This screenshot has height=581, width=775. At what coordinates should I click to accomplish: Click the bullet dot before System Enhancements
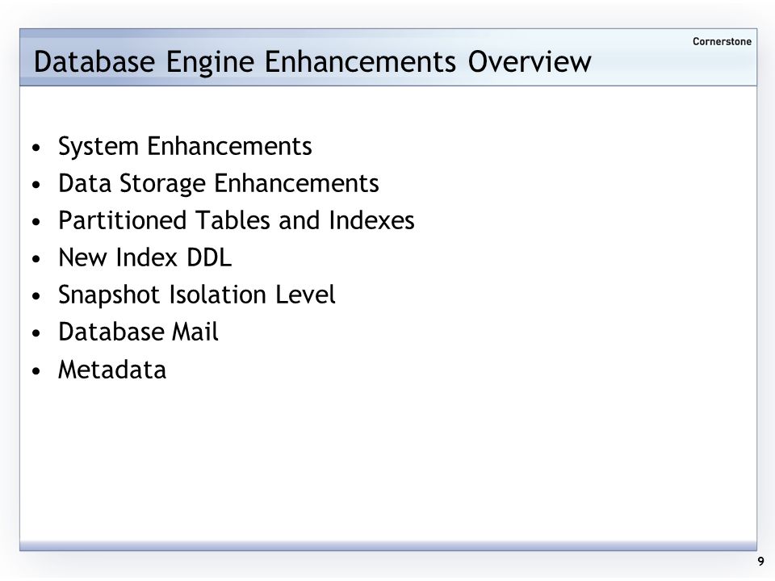(36, 148)
